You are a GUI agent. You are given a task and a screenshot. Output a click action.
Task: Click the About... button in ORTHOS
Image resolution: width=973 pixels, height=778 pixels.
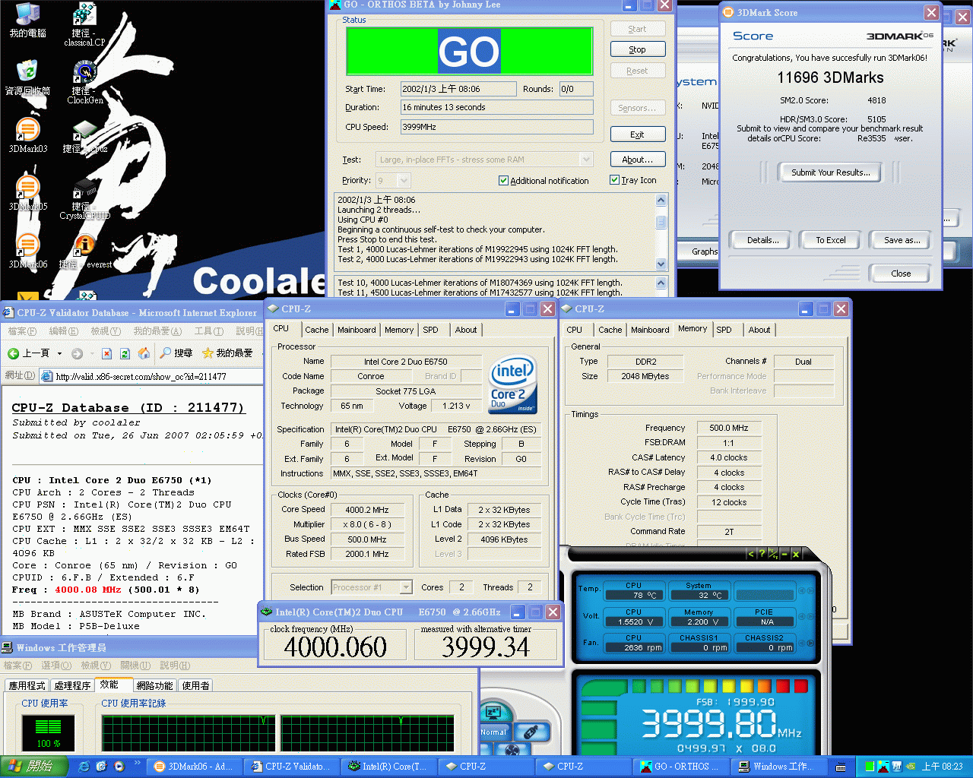(x=637, y=160)
